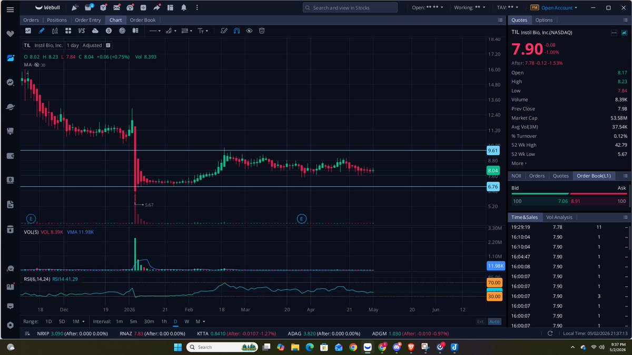
Task: Select the W weekly interval
Action: tap(186, 321)
